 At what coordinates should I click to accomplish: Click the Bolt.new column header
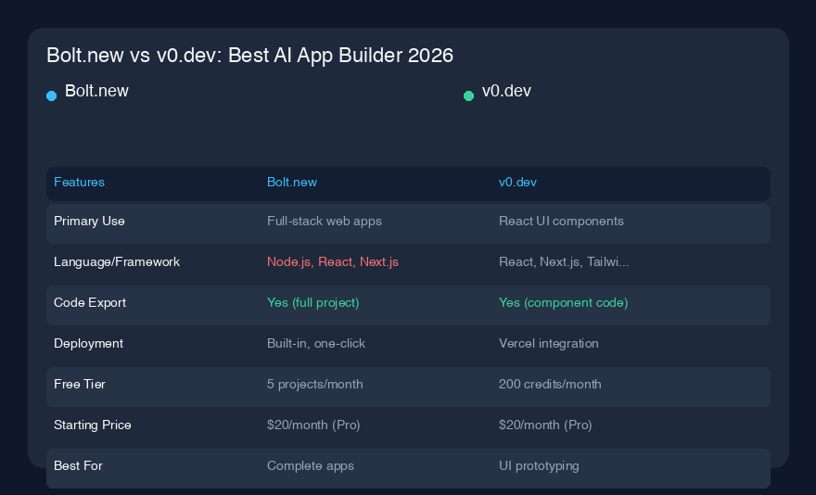pyautogui.click(x=292, y=183)
